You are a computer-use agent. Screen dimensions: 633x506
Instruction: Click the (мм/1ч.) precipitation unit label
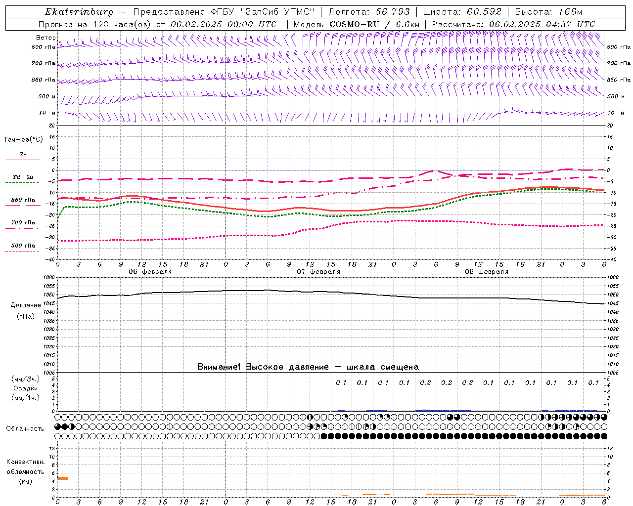[x=26, y=398]
